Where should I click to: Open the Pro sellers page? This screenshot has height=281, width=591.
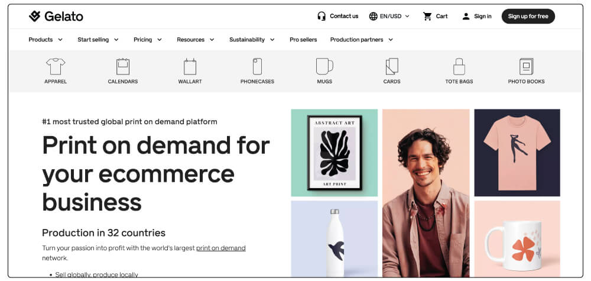tap(303, 40)
